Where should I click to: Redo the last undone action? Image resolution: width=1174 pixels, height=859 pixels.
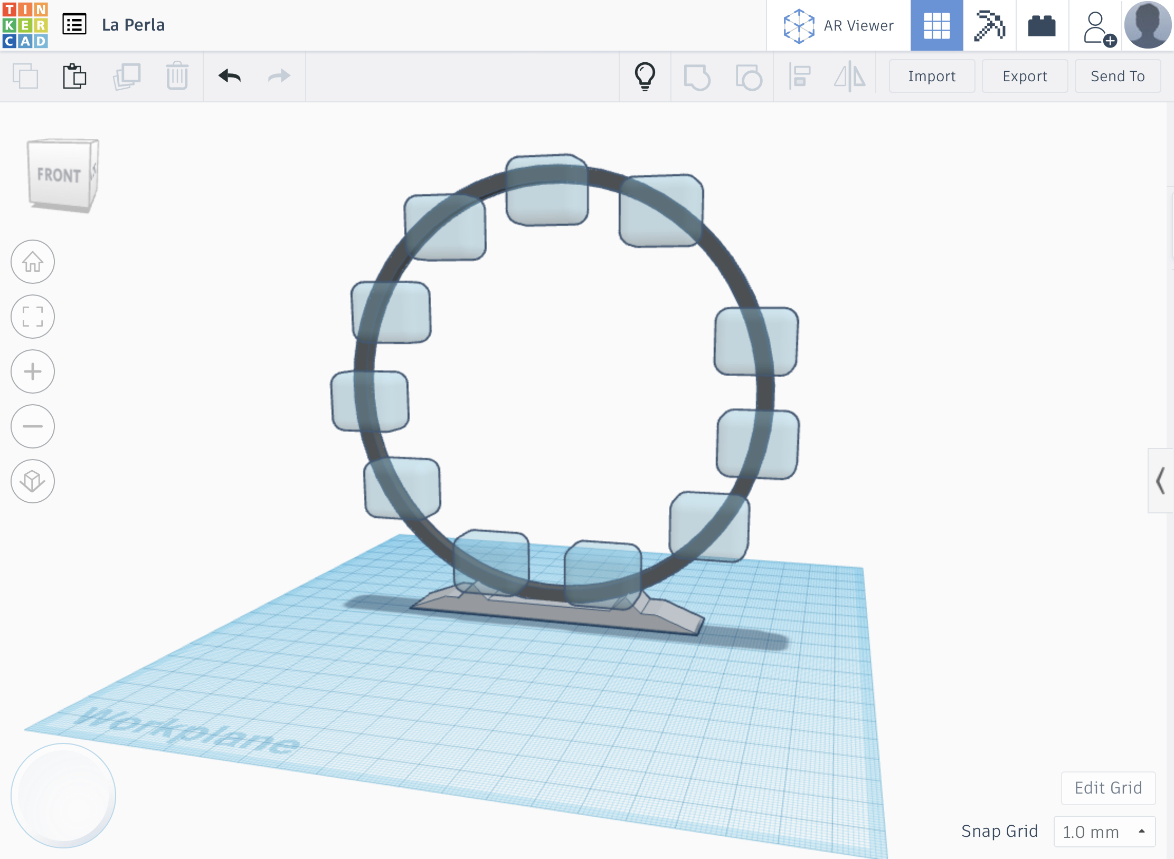pyautogui.click(x=279, y=76)
